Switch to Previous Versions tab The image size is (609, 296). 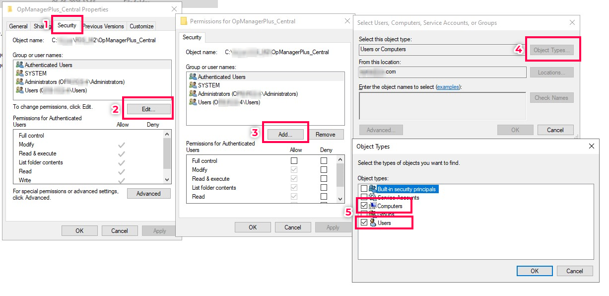tap(103, 26)
